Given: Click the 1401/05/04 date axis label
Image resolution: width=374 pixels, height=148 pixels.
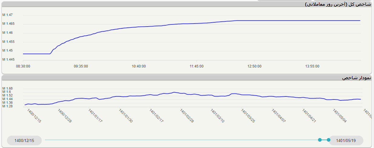Looking at the screenshot, I should [x=340, y=116].
